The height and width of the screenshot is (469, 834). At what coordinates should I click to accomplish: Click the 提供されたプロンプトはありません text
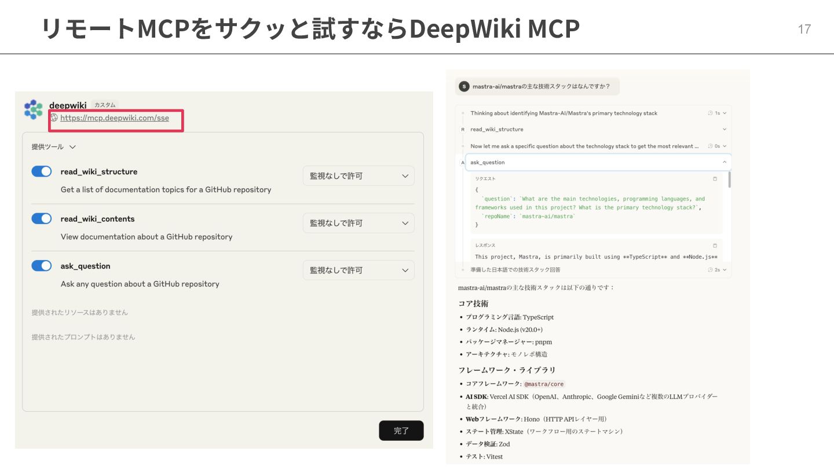pos(83,337)
